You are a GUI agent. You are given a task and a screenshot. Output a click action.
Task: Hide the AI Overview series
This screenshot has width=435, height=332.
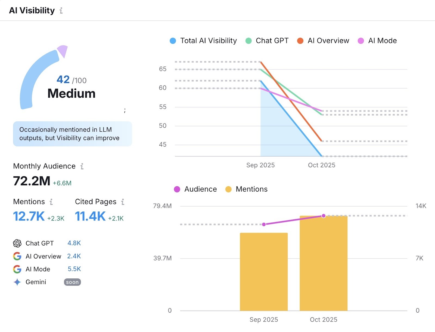[x=324, y=41]
